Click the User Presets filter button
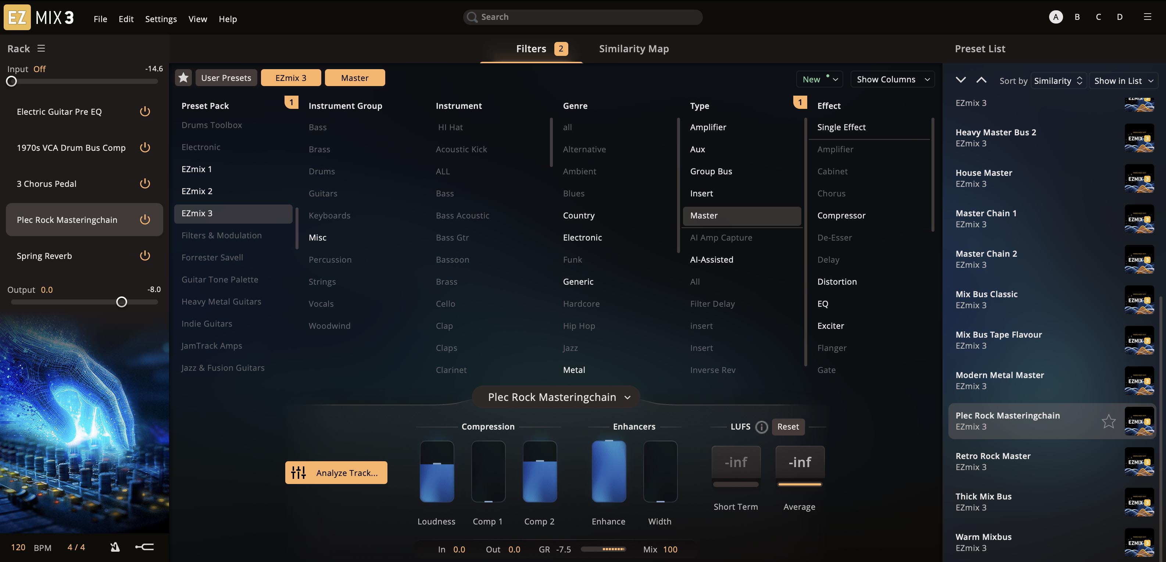 click(x=226, y=78)
